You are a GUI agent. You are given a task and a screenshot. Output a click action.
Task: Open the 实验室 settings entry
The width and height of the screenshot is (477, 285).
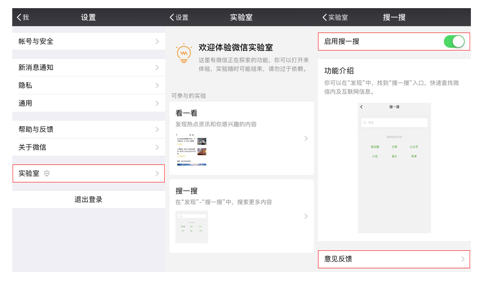coord(88,173)
